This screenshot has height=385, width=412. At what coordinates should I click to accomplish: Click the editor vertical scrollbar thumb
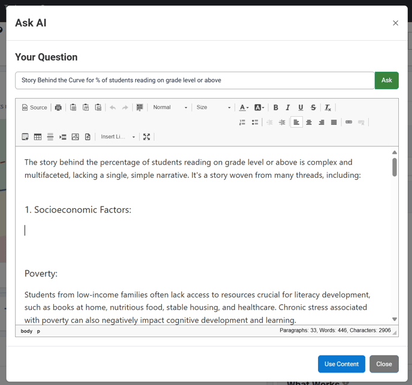coord(395,167)
